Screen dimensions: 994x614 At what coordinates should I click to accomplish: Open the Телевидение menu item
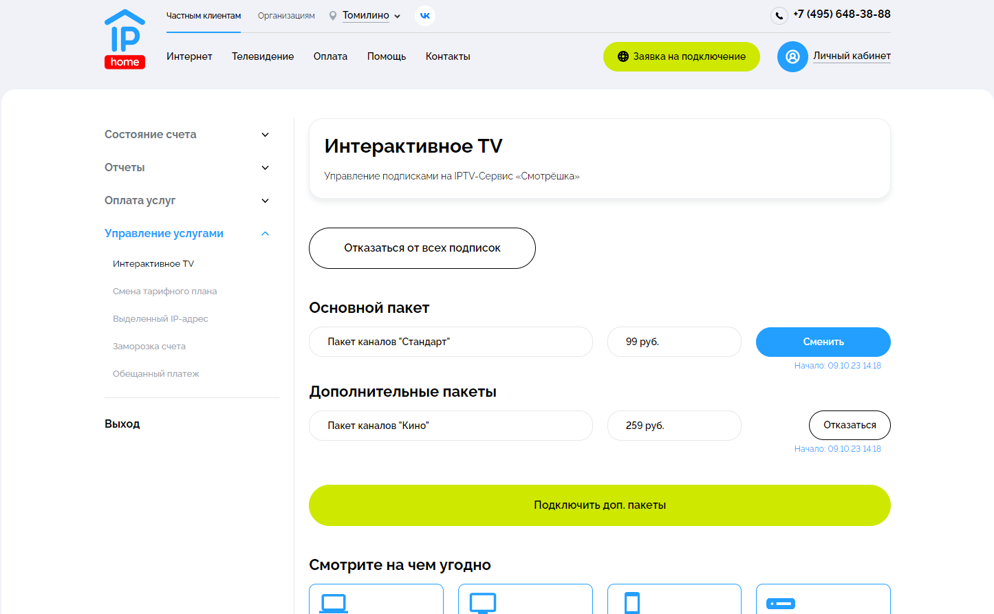click(263, 56)
